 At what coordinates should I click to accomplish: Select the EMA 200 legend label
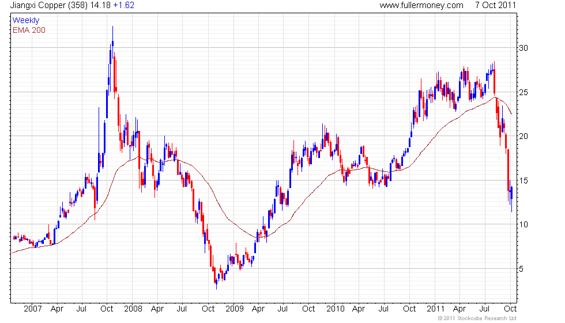pyautogui.click(x=29, y=29)
